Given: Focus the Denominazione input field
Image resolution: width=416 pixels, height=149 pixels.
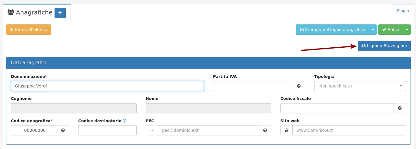Looking at the screenshot, I should pyautogui.click(x=107, y=86).
